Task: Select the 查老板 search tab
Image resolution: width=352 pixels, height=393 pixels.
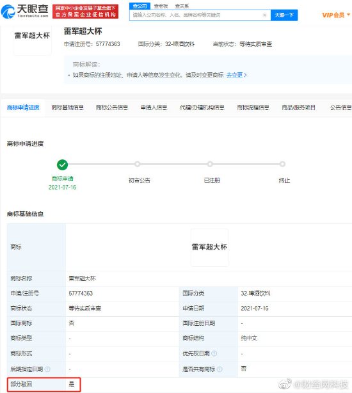Action: coord(161,6)
